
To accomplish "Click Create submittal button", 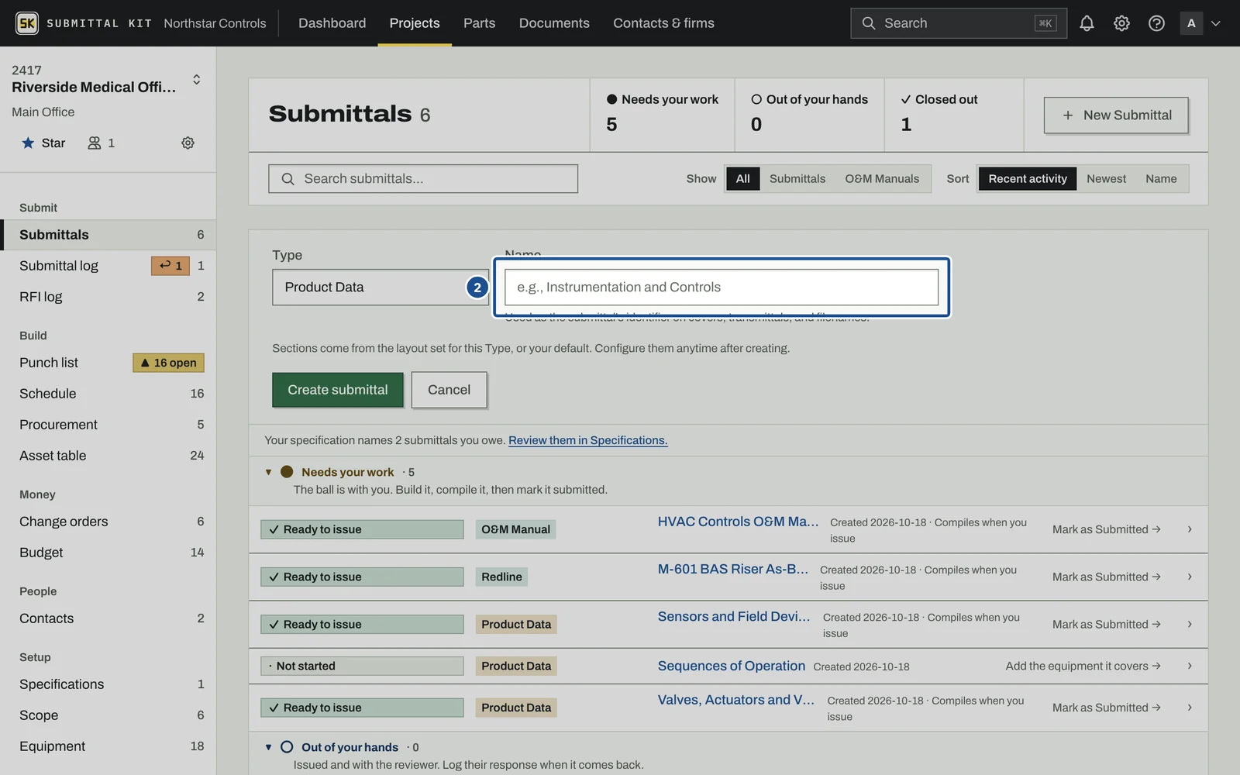I will (x=338, y=390).
